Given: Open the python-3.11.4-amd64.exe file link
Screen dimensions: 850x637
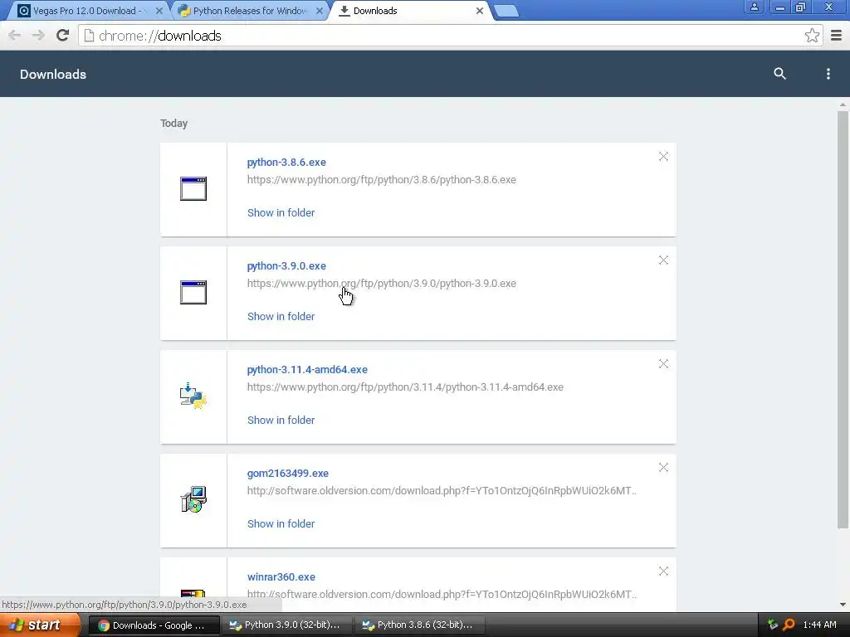Looking at the screenshot, I should tap(307, 369).
